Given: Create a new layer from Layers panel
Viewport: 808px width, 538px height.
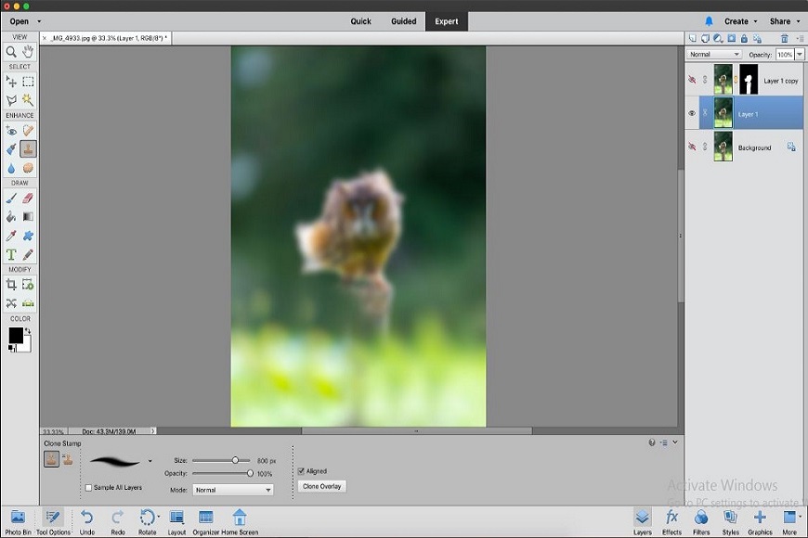Looking at the screenshot, I should tap(693, 39).
